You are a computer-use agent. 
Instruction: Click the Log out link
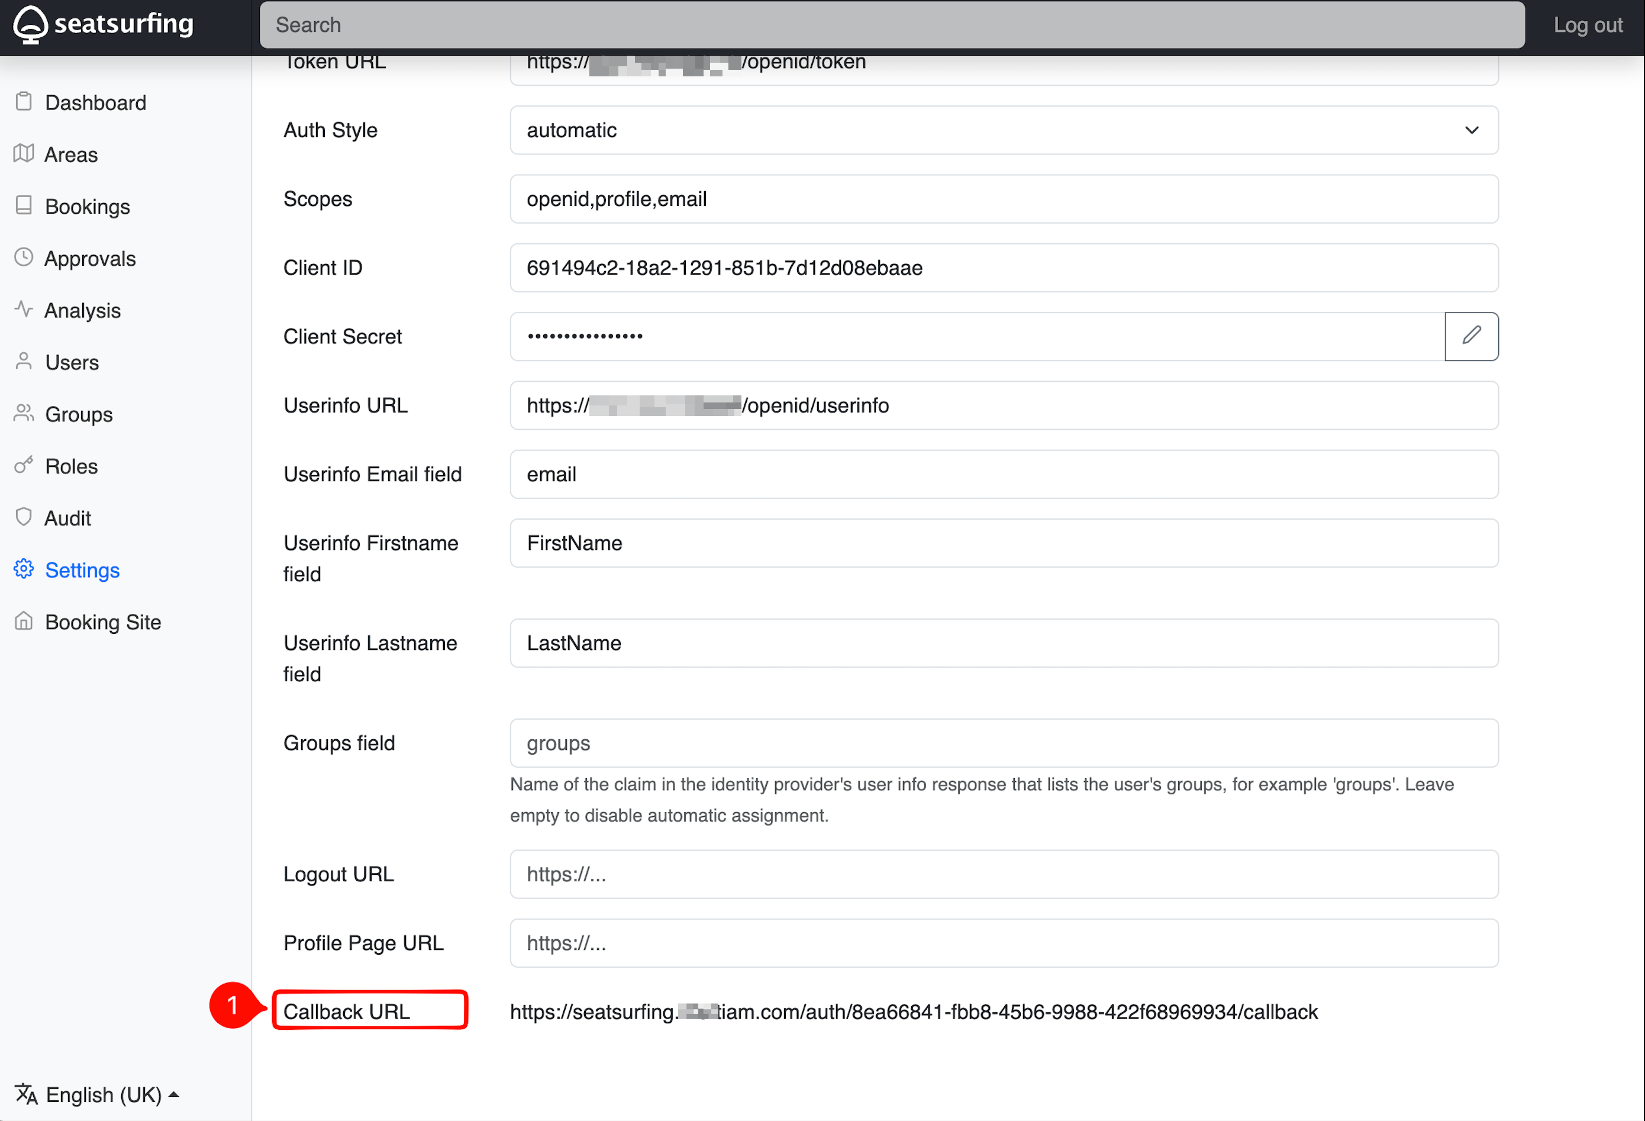(x=1588, y=25)
